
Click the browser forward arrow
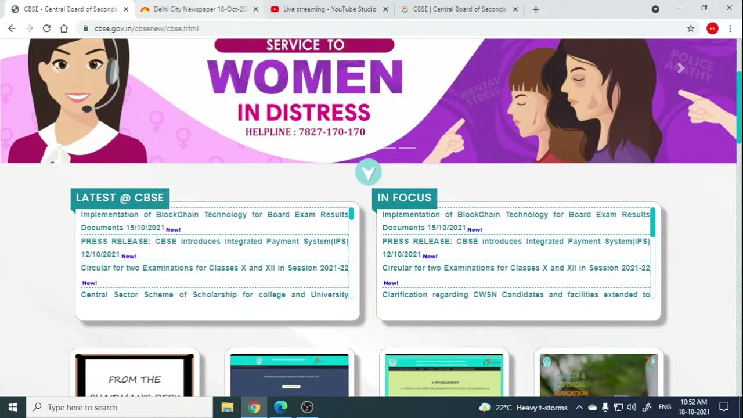29,28
